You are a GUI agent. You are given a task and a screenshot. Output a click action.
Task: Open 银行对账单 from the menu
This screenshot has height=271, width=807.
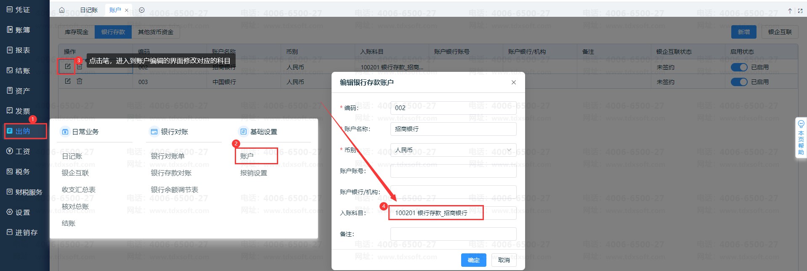[167, 156]
